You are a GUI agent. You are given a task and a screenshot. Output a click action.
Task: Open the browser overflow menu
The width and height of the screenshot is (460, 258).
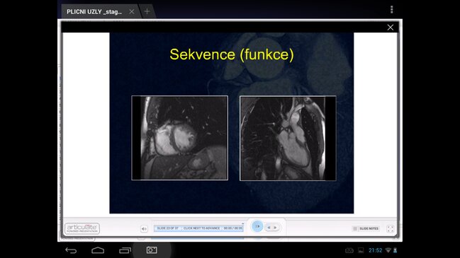coord(392,10)
